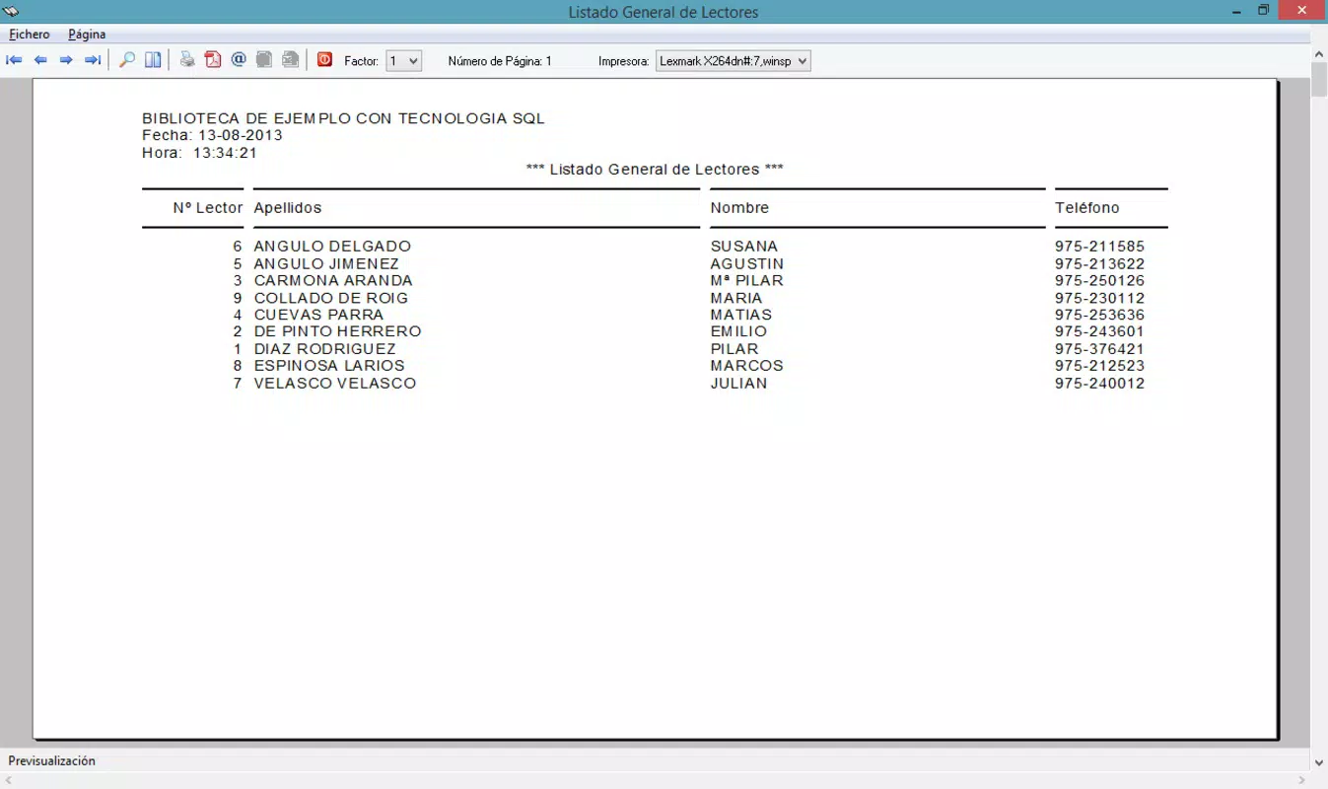
Task: Click the first gray document export icon
Action: 264,60
